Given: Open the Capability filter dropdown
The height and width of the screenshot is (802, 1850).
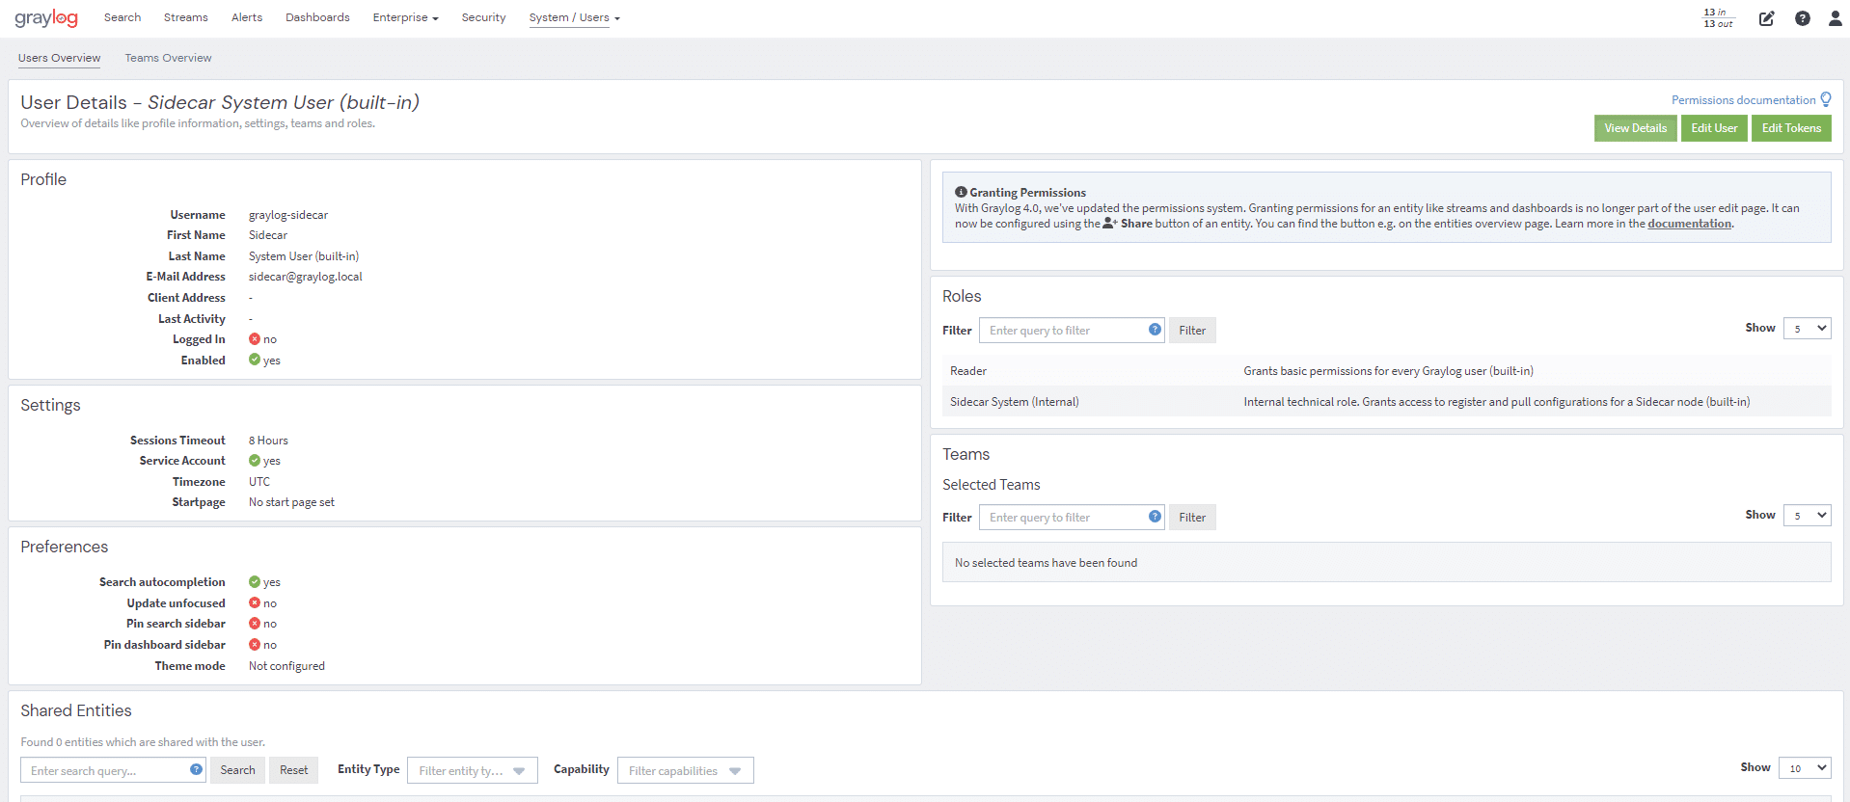Looking at the screenshot, I should pos(685,770).
